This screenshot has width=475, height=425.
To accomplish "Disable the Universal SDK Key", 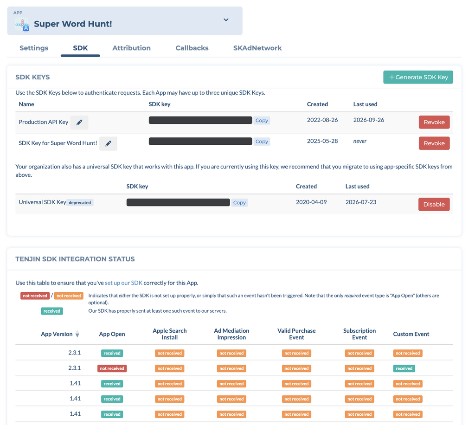I will (x=434, y=205).
